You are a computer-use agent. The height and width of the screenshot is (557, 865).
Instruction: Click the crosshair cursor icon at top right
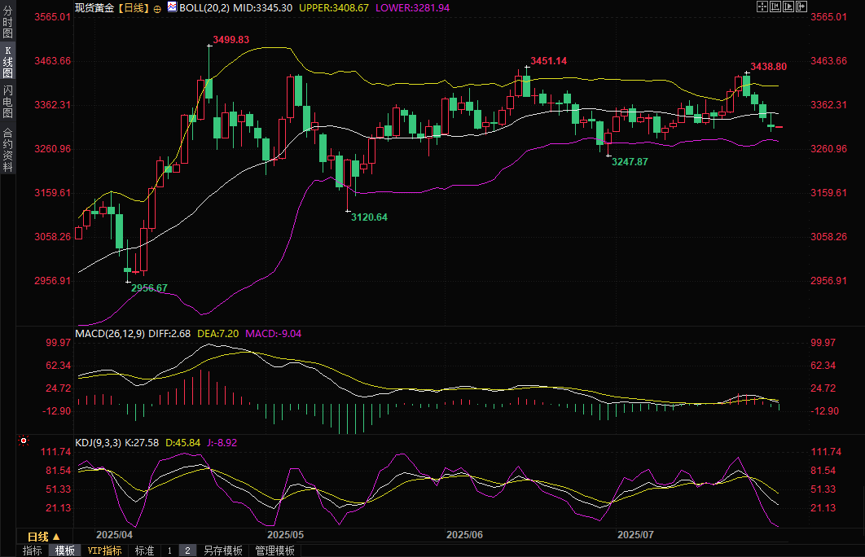point(762,7)
